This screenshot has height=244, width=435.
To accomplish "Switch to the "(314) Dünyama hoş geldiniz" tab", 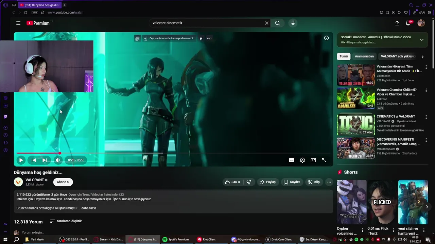I will [x=39, y=5].
